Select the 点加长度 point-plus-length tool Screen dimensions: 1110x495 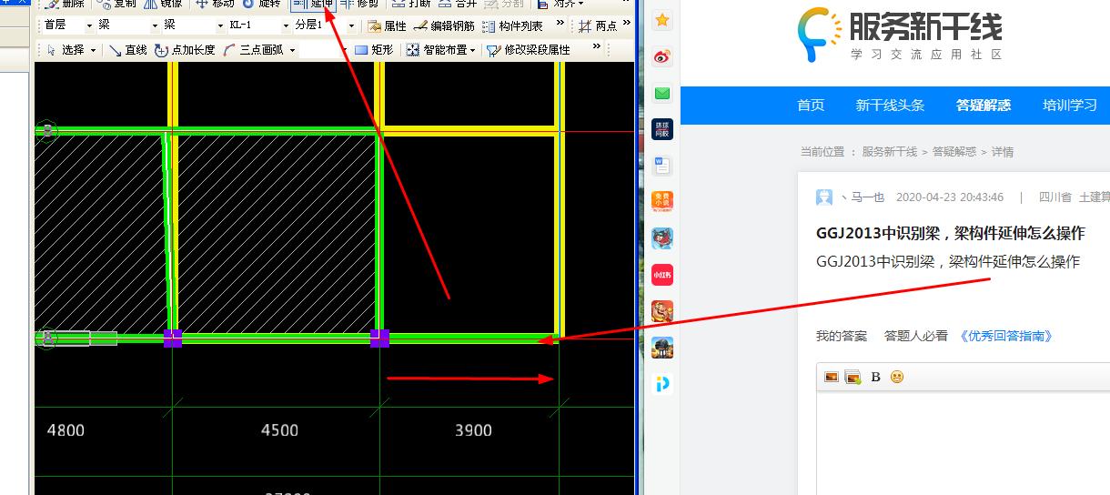[186, 50]
